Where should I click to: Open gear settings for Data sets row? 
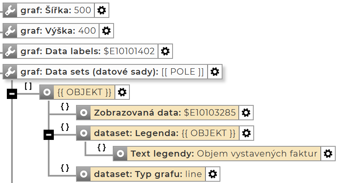click(215, 71)
